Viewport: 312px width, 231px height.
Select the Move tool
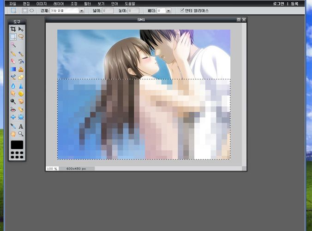(x=21, y=29)
